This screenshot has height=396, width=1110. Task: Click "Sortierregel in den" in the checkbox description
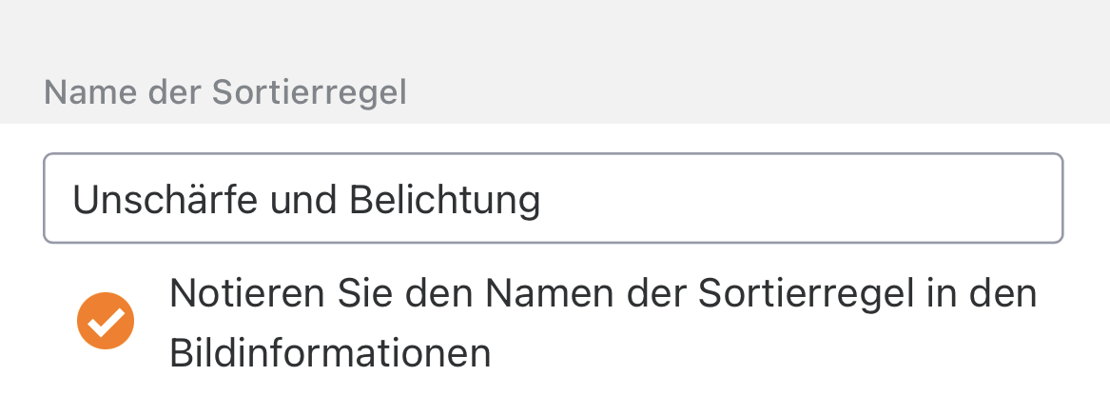(866, 294)
